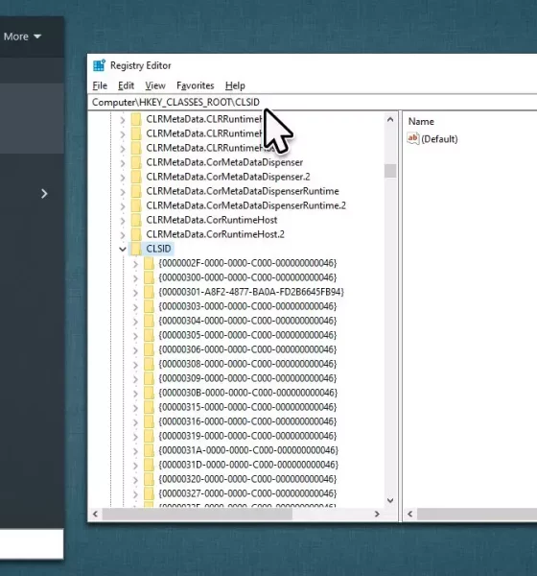537x576 pixels.
Task: Click tree pane horizontal scroll left arrow
Action: coord(96,514)
